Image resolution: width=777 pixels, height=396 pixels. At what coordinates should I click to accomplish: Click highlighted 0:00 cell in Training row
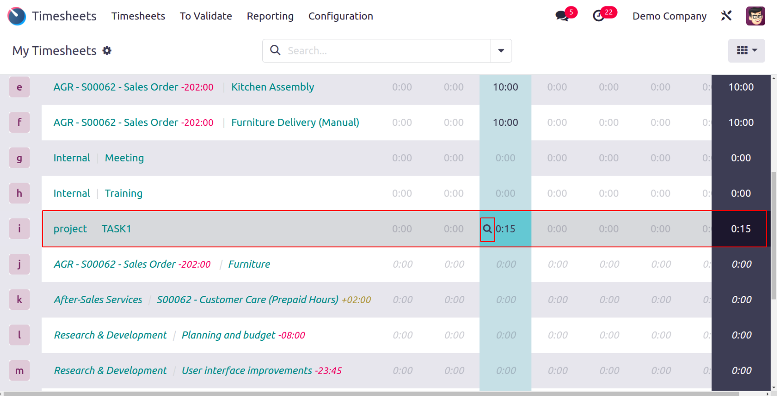pos(506,193)
